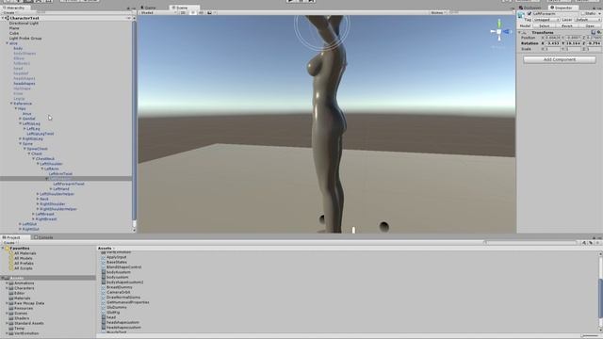This screenshot has width=603, height=339.
Task: Toggle the LeftForearm active checkbox
Action: [530, 13]
